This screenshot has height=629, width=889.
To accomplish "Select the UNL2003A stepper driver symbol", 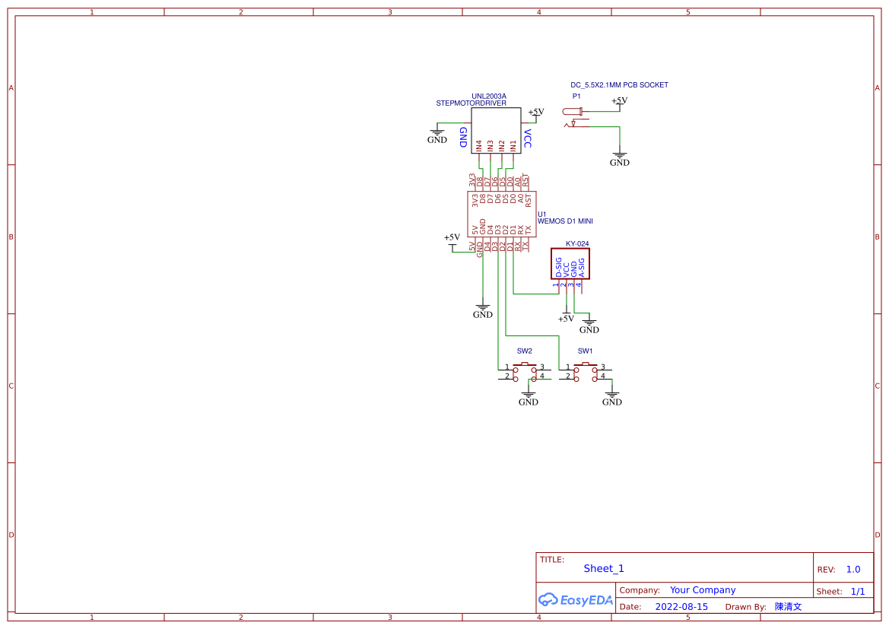I will tap(495, 131).
